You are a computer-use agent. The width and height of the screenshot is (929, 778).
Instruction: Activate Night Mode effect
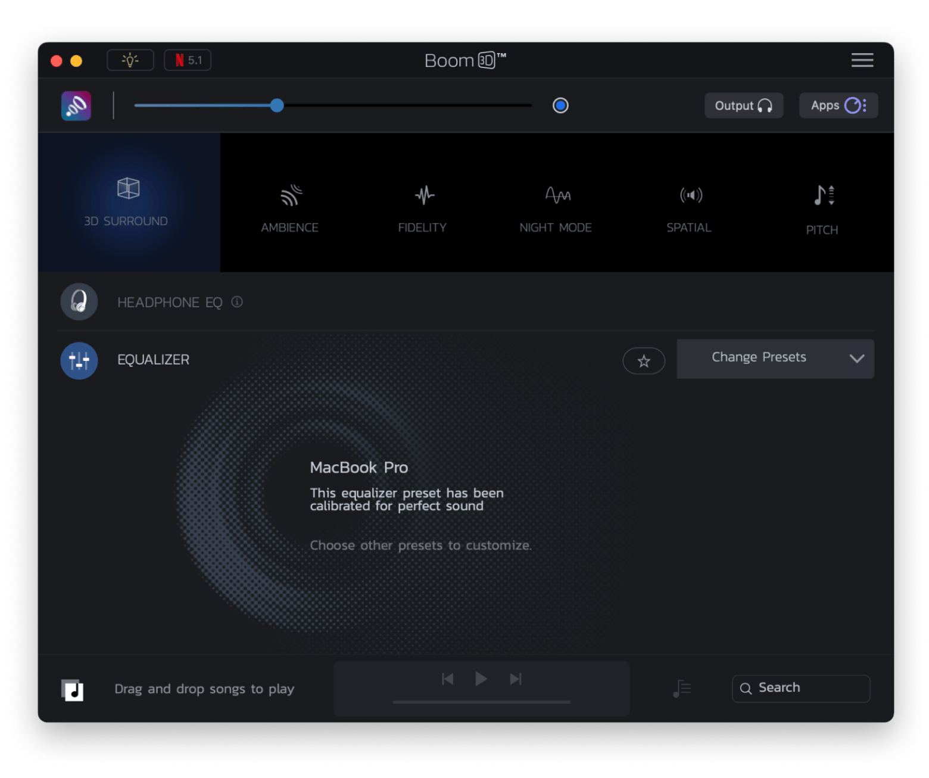pyautogui.click(x=556, y=208)
